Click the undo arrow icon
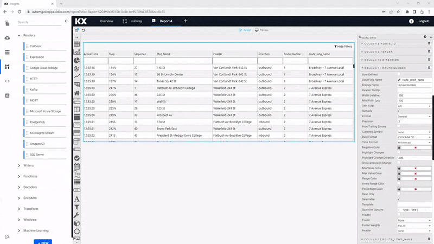The height and width of the screenshot is (244, 434). tap(84, 30)
